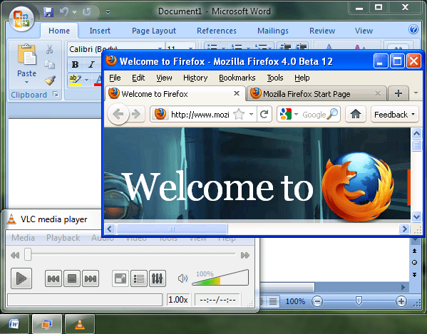Image resolution: width=427 pixels, height=334 pixels.
Task: Close the Mozilla Firefox Start Page tab
Action: click(x=377, y=93)
